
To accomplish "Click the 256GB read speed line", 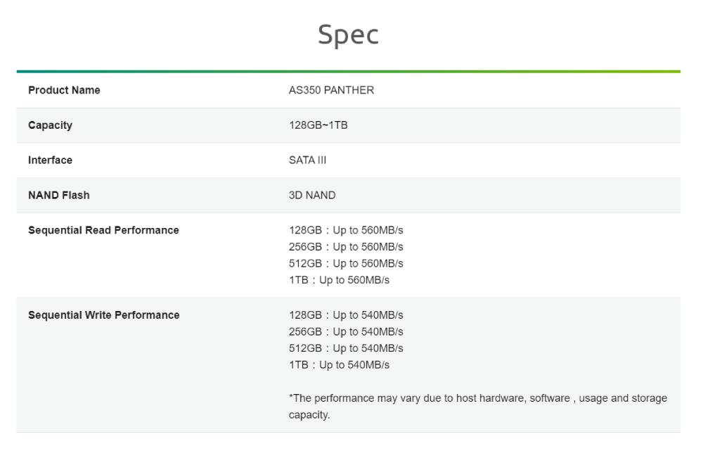I will tap(346, 247).
